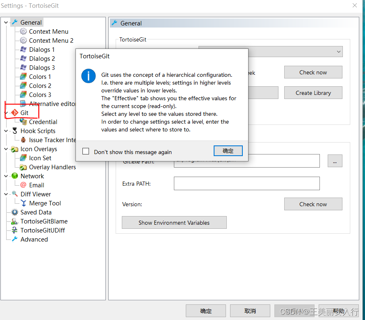Click the orange Git diamond icon

click(x=15, y=113)
